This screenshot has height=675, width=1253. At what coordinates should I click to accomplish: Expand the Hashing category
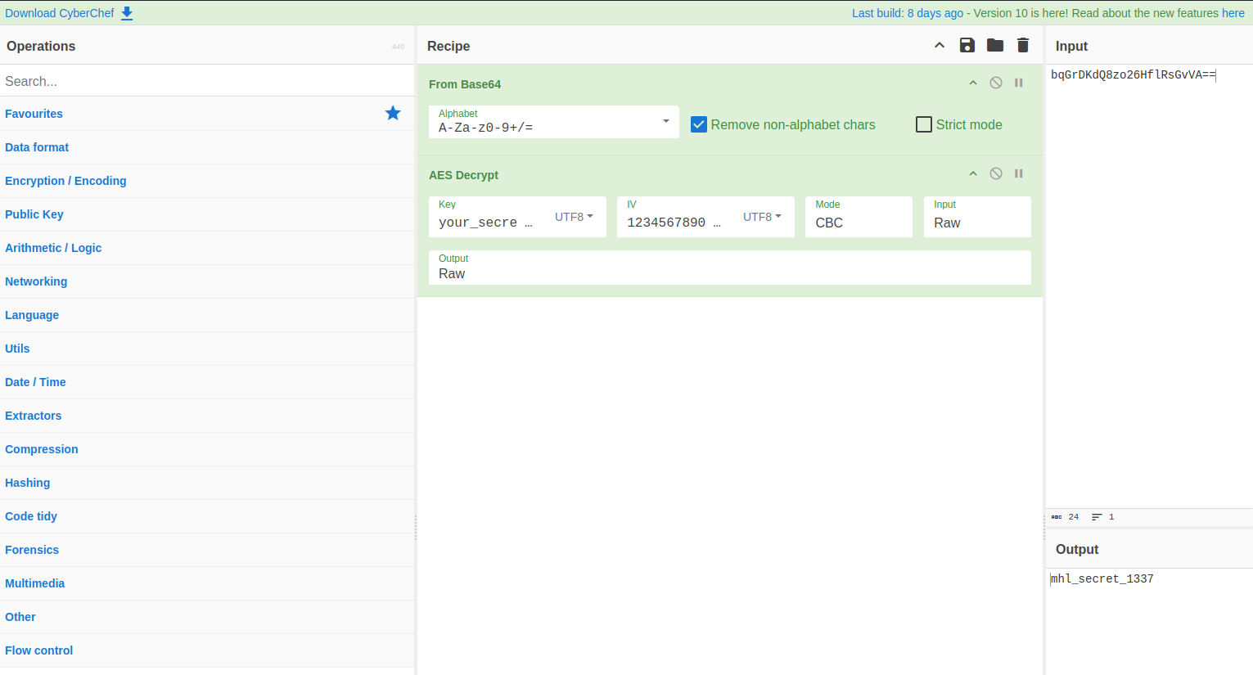(x=207, y=483)
